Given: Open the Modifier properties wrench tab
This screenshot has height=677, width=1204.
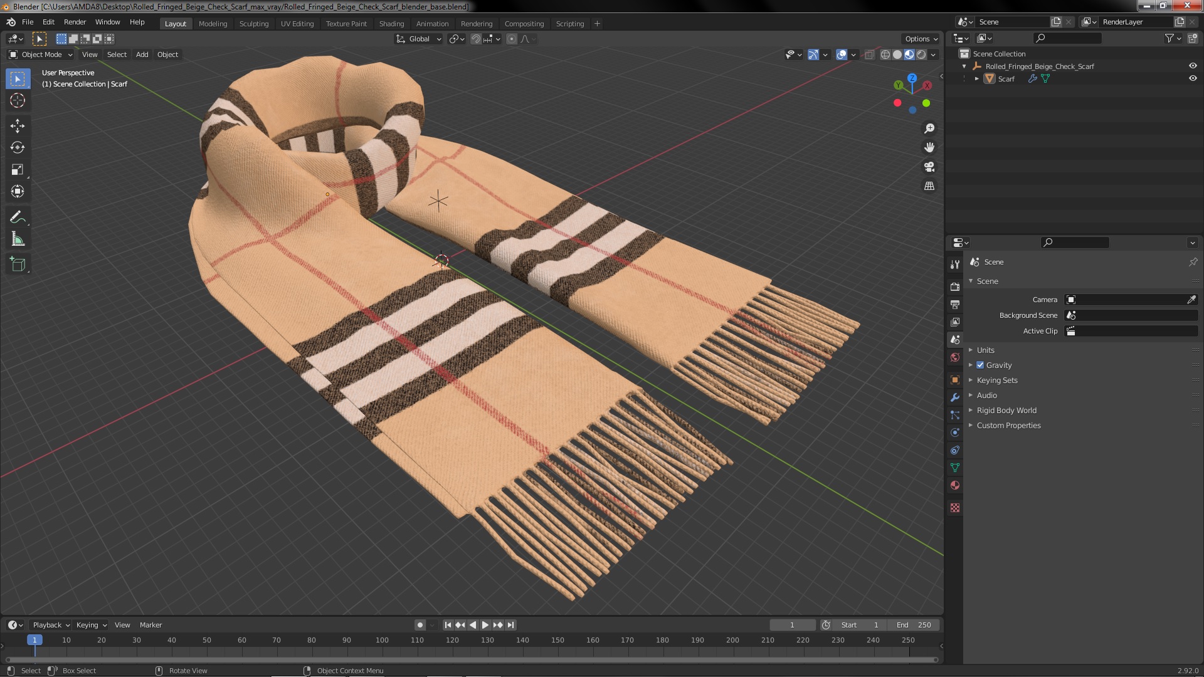Looking at the screenshot, I should [955, 397].
